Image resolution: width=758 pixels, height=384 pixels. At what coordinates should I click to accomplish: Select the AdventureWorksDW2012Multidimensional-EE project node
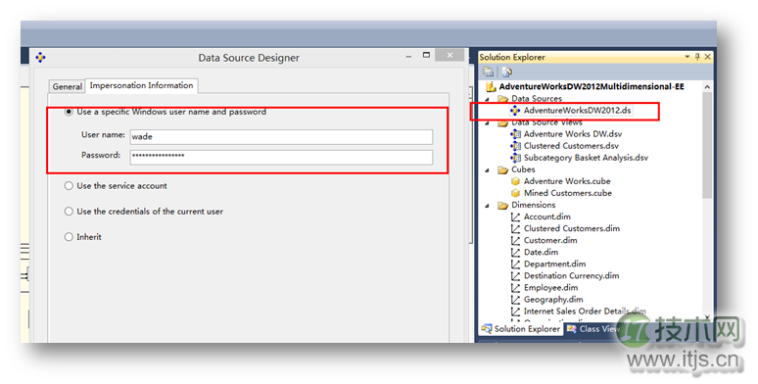click(592, 86)
